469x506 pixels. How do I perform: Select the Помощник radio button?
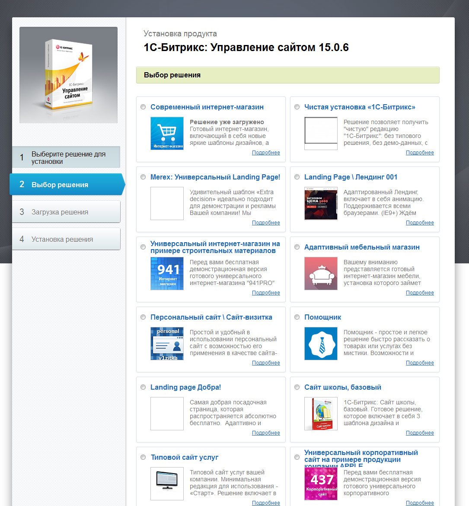297,317
